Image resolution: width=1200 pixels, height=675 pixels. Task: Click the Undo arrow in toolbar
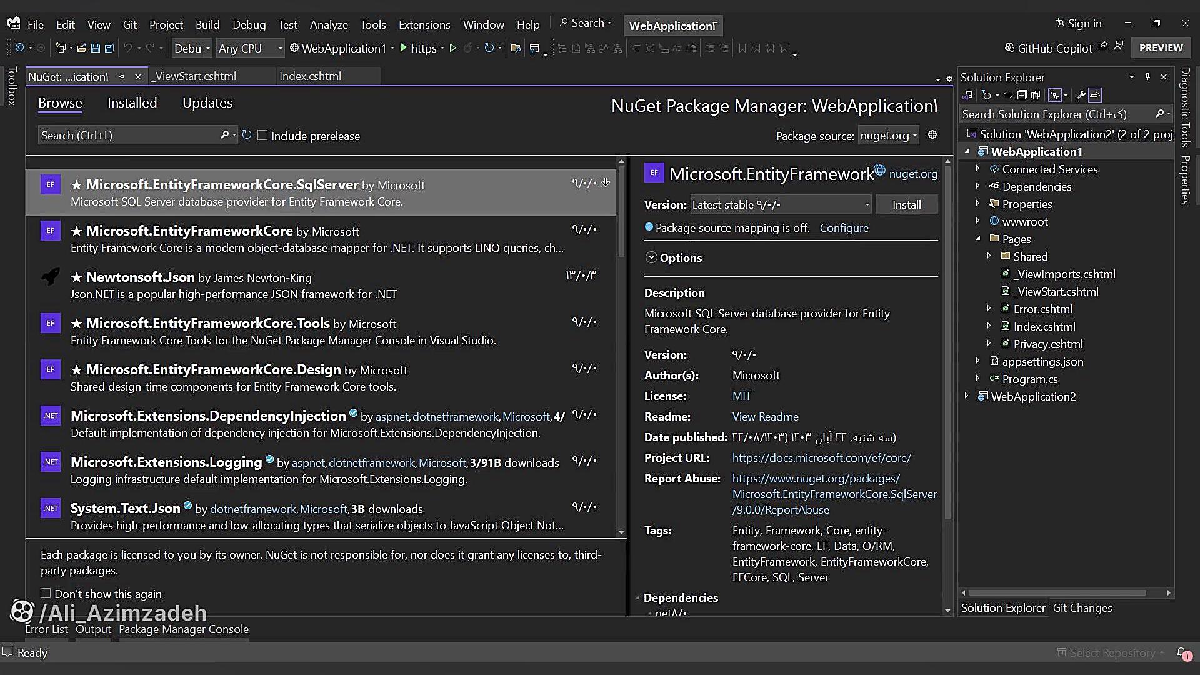(x=127, y=48)
